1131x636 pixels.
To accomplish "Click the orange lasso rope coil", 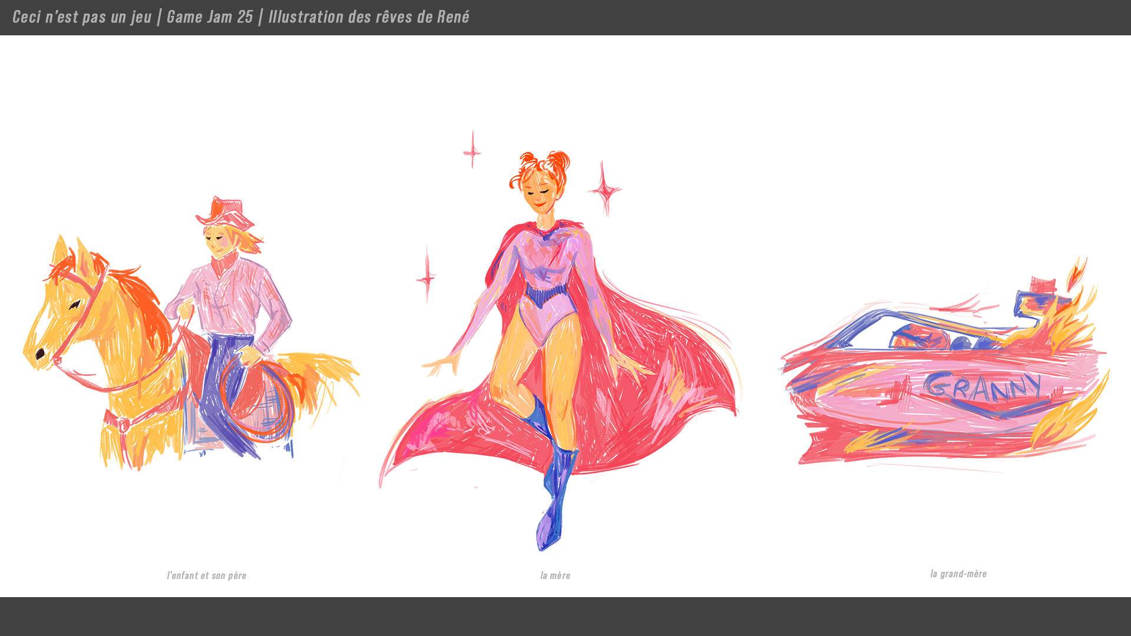I will point(257,400).
